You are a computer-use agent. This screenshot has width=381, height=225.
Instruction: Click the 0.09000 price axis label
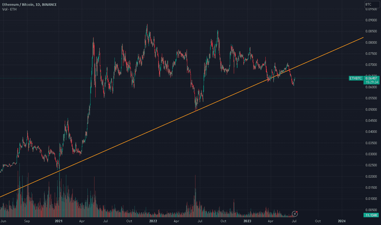pyautogui.click(x=371, y=20)
